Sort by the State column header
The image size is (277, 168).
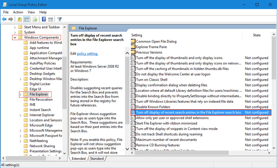pos(257,35)
